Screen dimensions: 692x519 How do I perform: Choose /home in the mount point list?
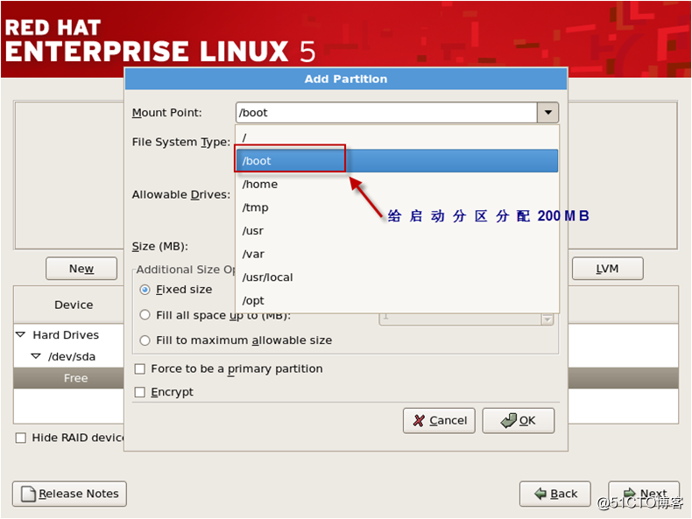[397, 185]
